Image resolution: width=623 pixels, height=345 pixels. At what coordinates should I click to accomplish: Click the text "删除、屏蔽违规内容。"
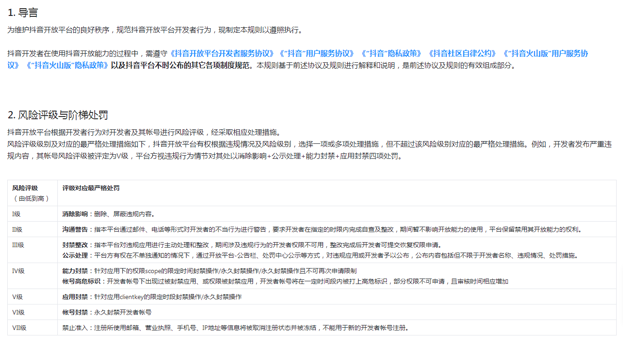pyautogui.click(x=124, y=214)
